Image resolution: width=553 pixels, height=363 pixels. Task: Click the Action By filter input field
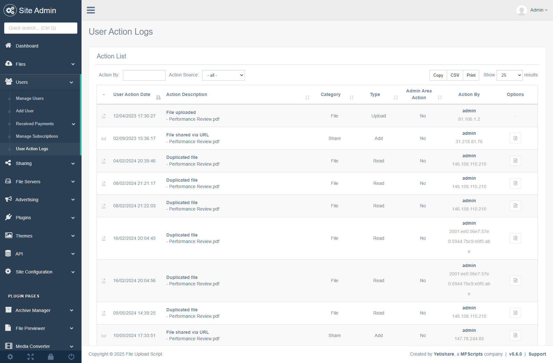[x=144, y=75]
